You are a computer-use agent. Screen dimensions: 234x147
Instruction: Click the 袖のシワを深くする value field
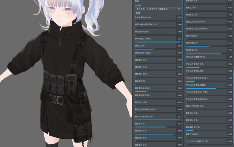tap(179, 116)
